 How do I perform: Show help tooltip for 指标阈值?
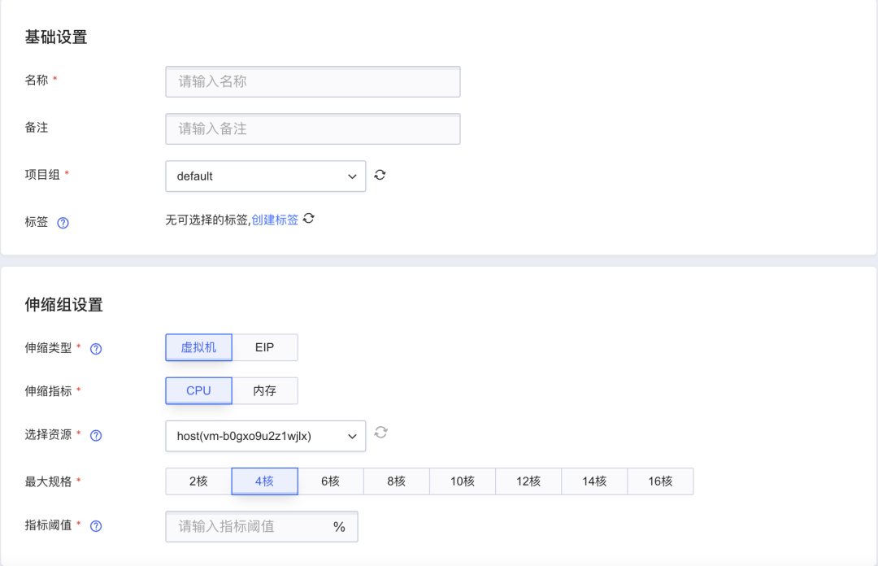pyautogui.click(x=96, y=526)
